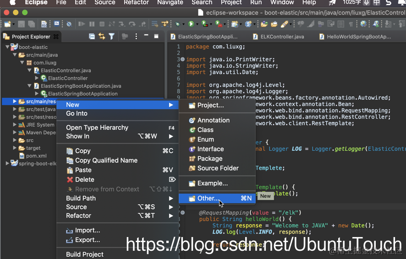Screen dimensions: 406x259
Task: Click the Step Into icon
Action: [122, 24]
